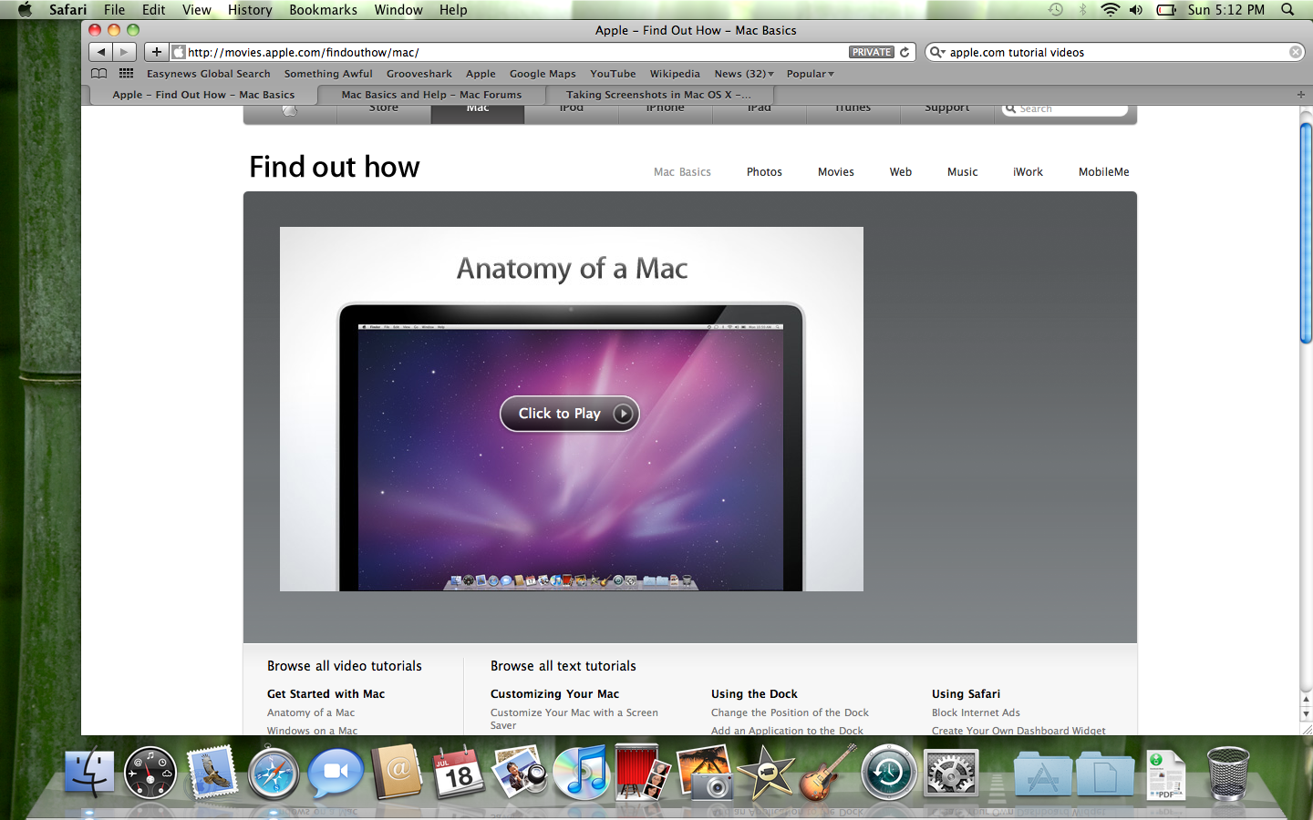Click to Play the Anatomy video

570,414
